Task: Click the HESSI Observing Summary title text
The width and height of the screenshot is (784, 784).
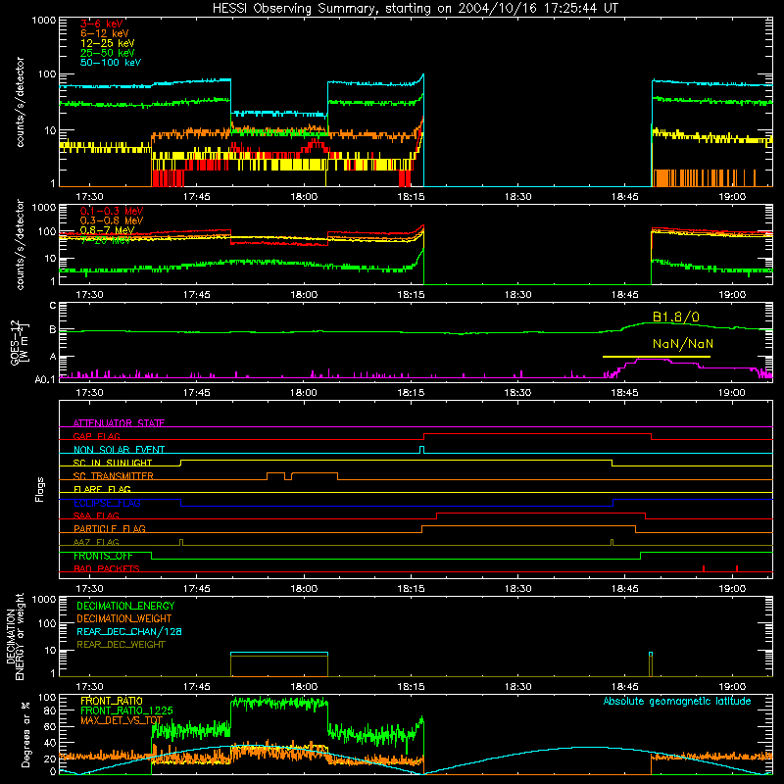Action: click(x=415, y=9)
